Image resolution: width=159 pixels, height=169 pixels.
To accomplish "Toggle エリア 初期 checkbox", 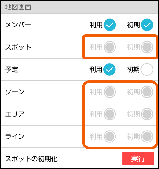I will [x=147, y=114].
